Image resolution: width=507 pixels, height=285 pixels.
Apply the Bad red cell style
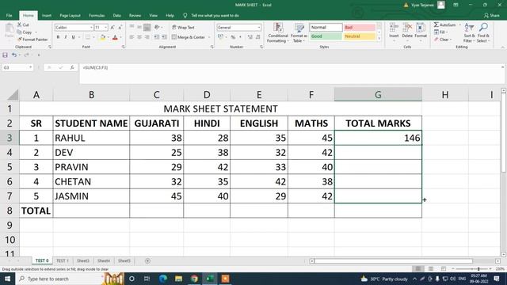359,28
